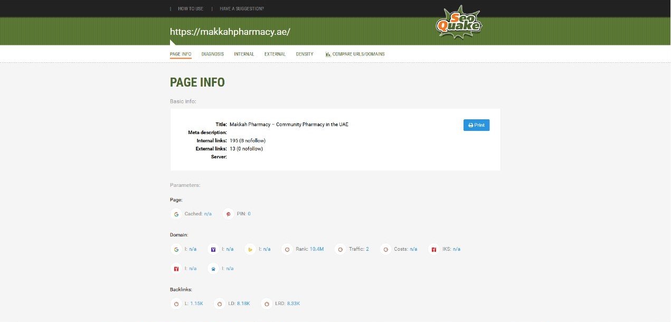671x322 pixels.
Task: Click the icon beside backlinks LRD
Action: point(267,304)
